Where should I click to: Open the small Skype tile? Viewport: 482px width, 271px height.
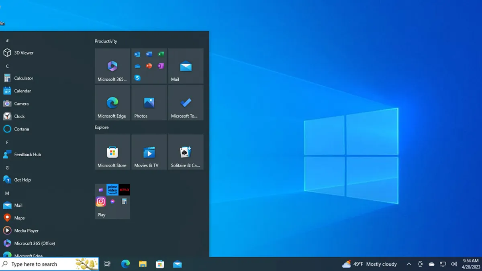pos(137,77)
